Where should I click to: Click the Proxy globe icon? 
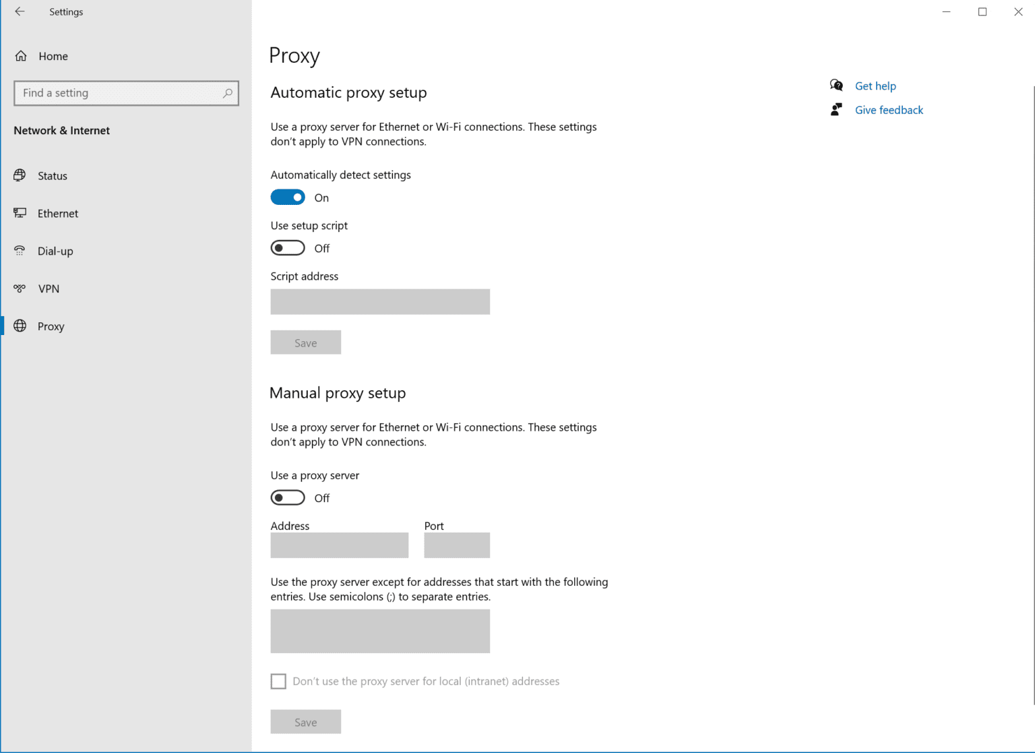coord(20,326)
